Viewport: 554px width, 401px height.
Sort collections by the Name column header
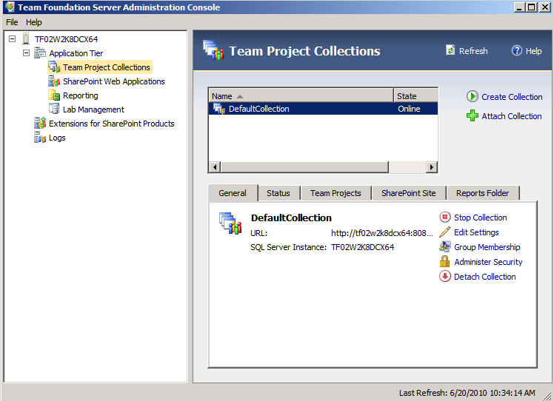pos(301,95)
